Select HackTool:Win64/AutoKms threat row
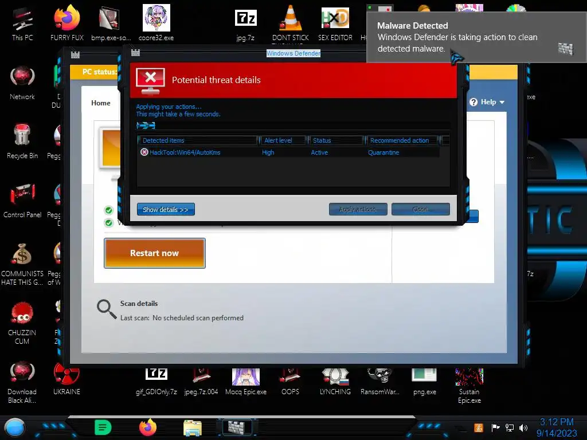This screenshot has height=440, width=587. pyautogui.click(x=288, y=152)
